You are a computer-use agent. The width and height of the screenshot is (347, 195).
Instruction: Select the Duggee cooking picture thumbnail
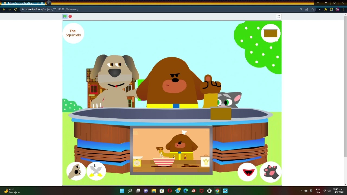[x=171, y=150]
